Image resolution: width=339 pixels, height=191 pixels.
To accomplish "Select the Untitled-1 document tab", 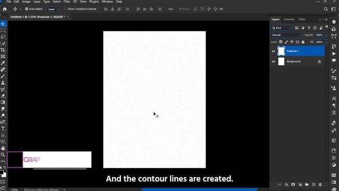I will 38,17.
